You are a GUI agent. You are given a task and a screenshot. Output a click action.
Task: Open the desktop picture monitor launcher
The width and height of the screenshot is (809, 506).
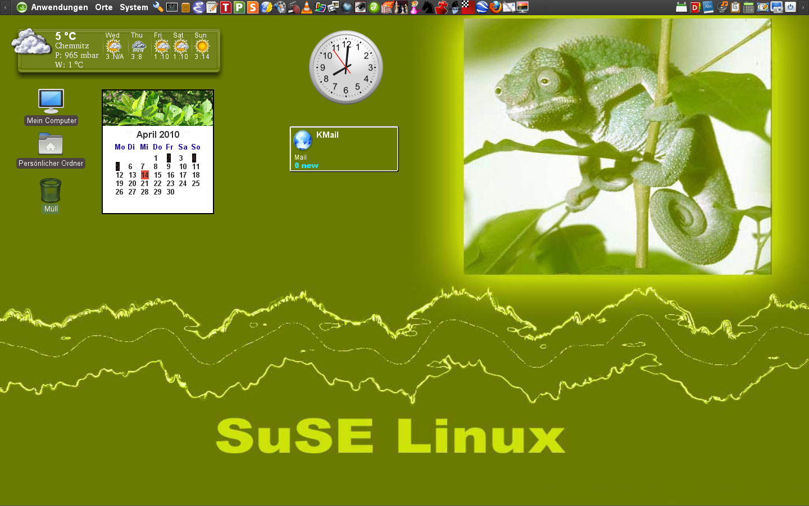[522, 7]
